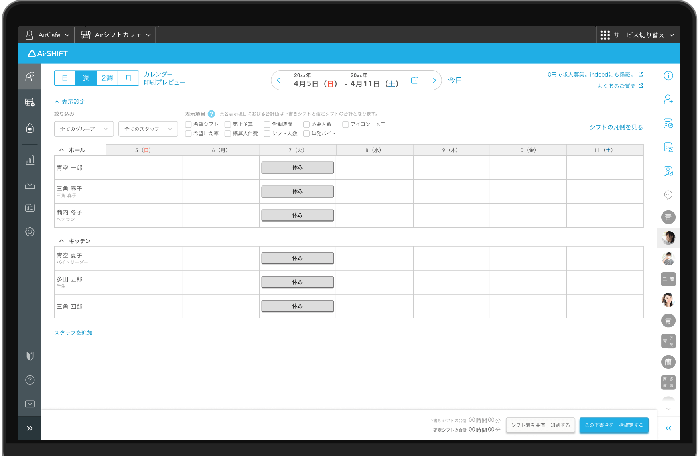698x456 pixels.
Task: Enable the 単発バイト checkbox
Action: tap(306, 134)
